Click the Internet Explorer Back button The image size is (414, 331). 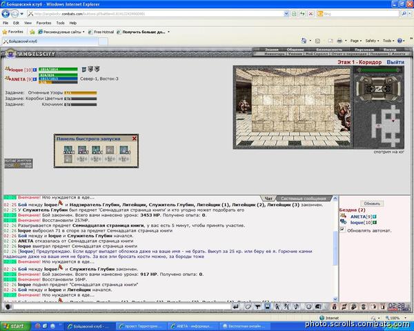tap(6, 14)
